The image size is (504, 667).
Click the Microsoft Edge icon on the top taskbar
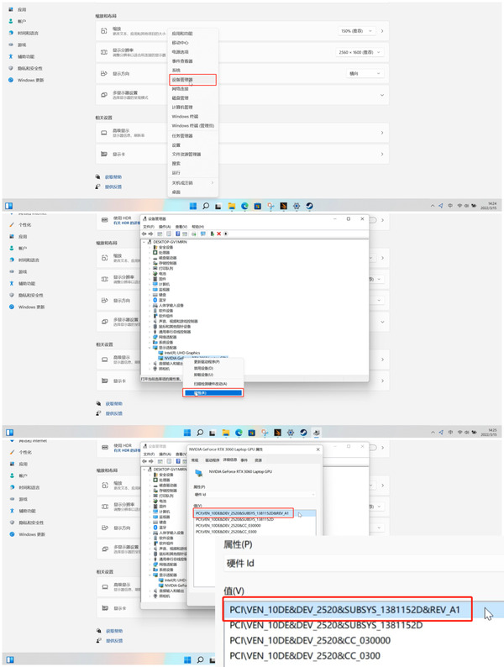pyautogui.click(x=246, y=205)
